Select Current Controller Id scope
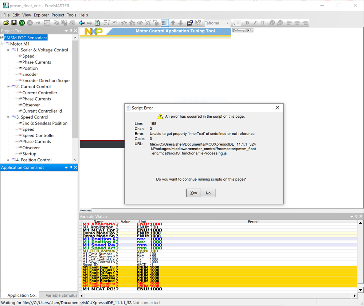364x306 pixels. (42, 111)
